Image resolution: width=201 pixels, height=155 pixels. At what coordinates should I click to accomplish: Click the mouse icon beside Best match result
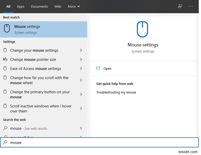coord(7,29)
